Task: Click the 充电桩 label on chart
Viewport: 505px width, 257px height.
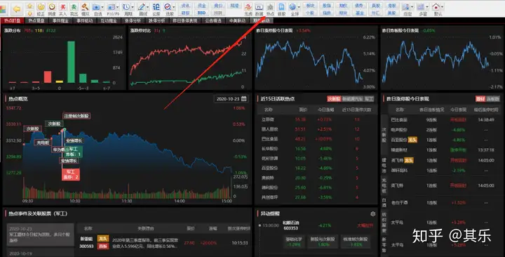Action: [43, 143]
